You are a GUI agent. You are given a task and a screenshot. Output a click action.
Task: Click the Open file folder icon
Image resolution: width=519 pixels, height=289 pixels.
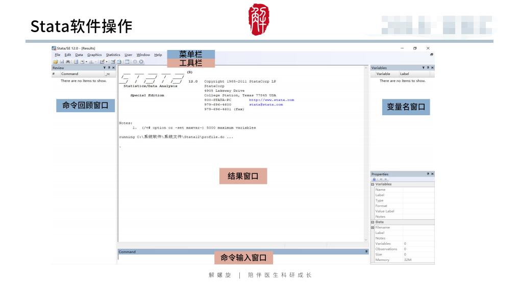point(56,62)
